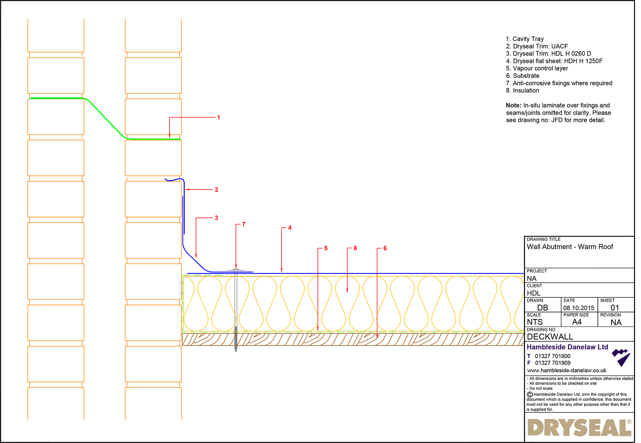Click the phone number 01327 701900
The image size is (641, 443).
click(553, 356)
